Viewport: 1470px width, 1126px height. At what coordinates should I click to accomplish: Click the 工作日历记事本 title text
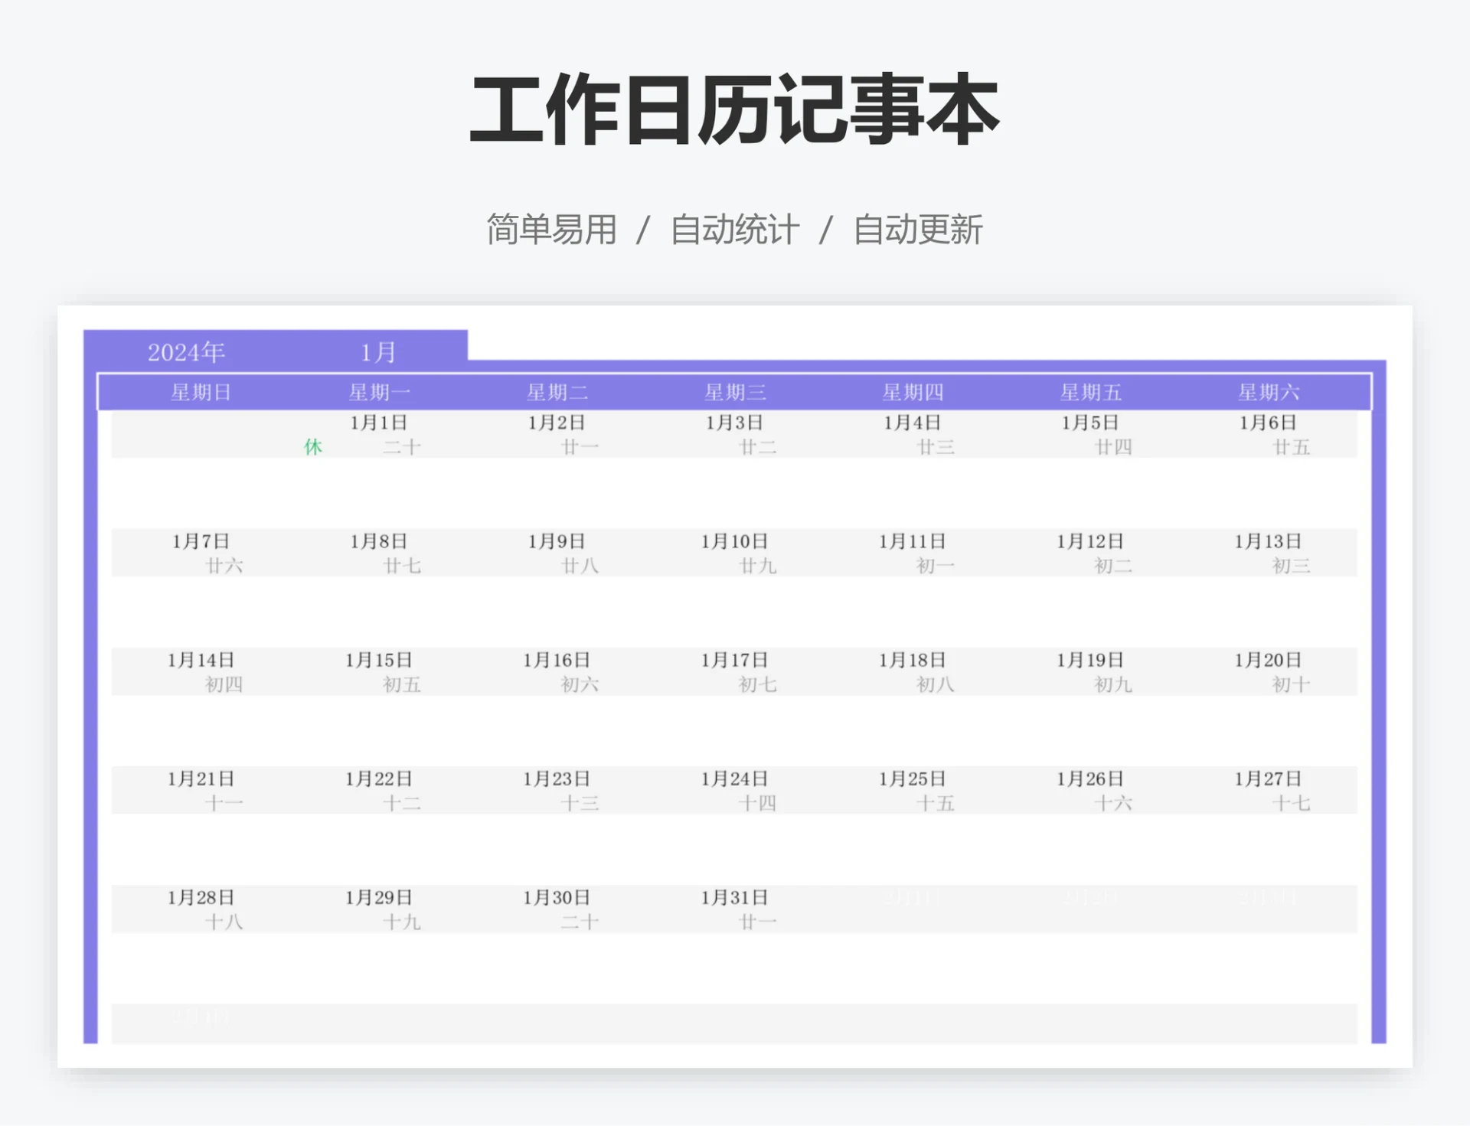(735, 109)
